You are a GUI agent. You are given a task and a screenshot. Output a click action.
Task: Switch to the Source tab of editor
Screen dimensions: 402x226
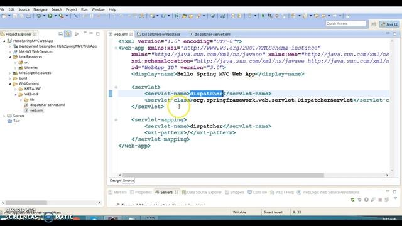click(128, 181)
